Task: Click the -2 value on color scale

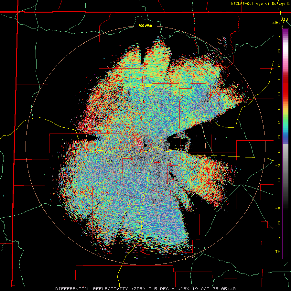Action: [278, 166]
